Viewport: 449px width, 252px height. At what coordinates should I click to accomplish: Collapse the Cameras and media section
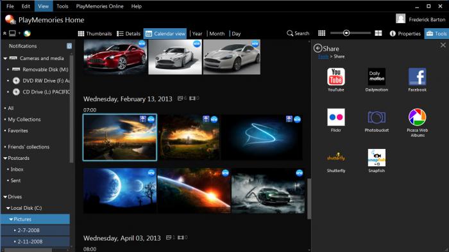click(5, 58)
